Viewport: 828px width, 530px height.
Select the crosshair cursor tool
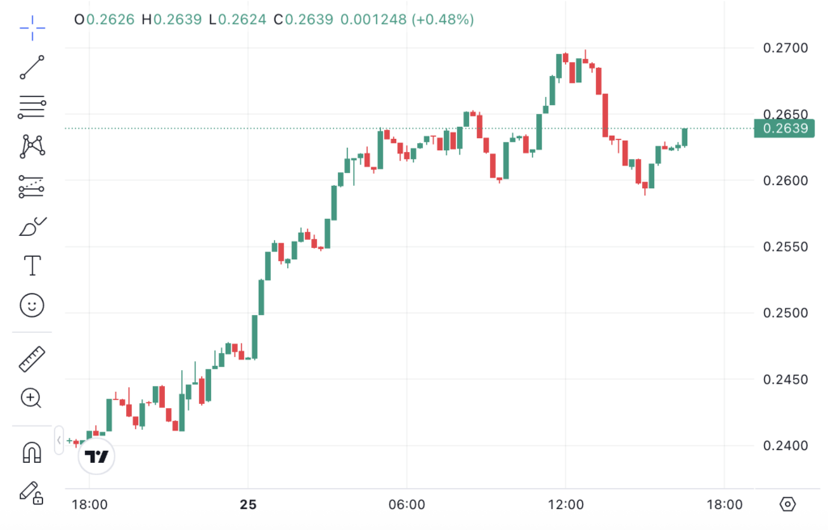coord(32,27)
